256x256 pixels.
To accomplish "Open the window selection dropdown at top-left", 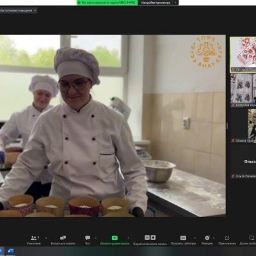I will 19,10.
